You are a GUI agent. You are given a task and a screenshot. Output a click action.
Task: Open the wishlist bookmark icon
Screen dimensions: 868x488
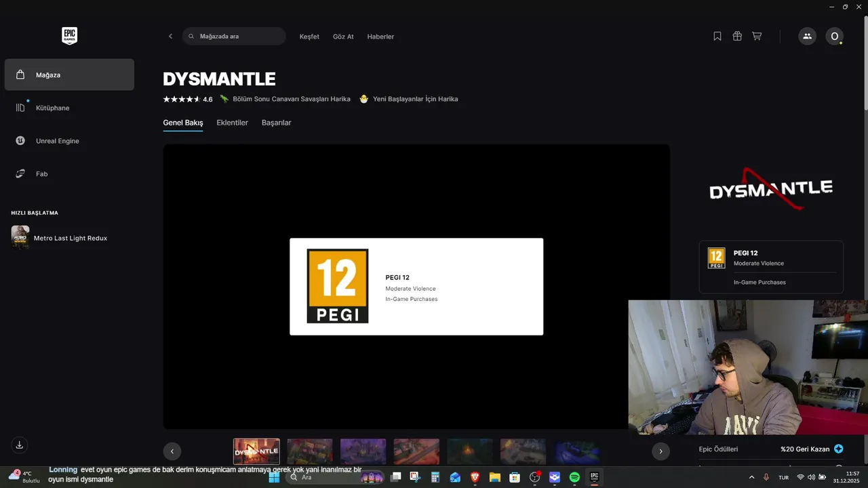pyautogui.click(x=717, y=37)
